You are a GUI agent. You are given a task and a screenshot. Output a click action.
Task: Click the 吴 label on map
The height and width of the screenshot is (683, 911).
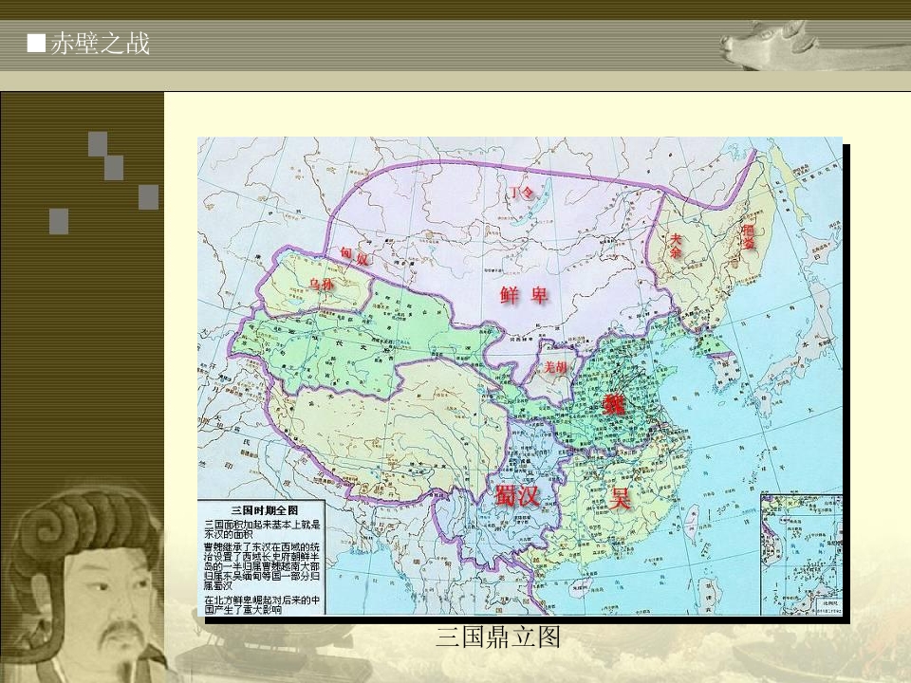(620, 498)
